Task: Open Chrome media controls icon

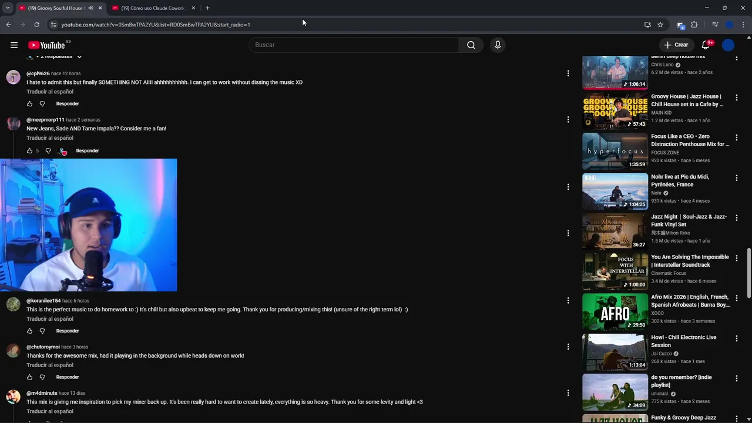Action: (x=714, y=25)
